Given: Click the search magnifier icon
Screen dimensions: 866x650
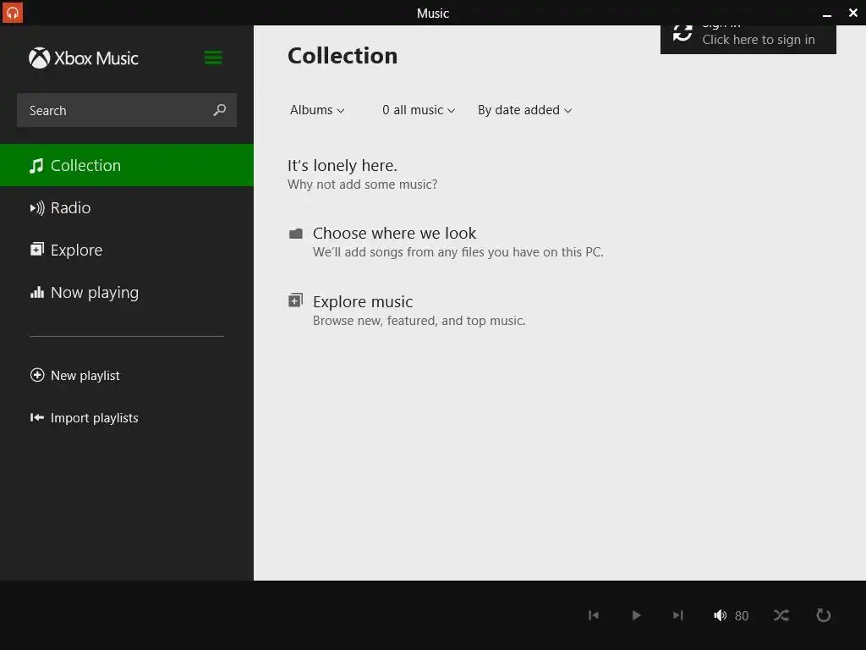Looking at the screenshot, I should (219, 110).
